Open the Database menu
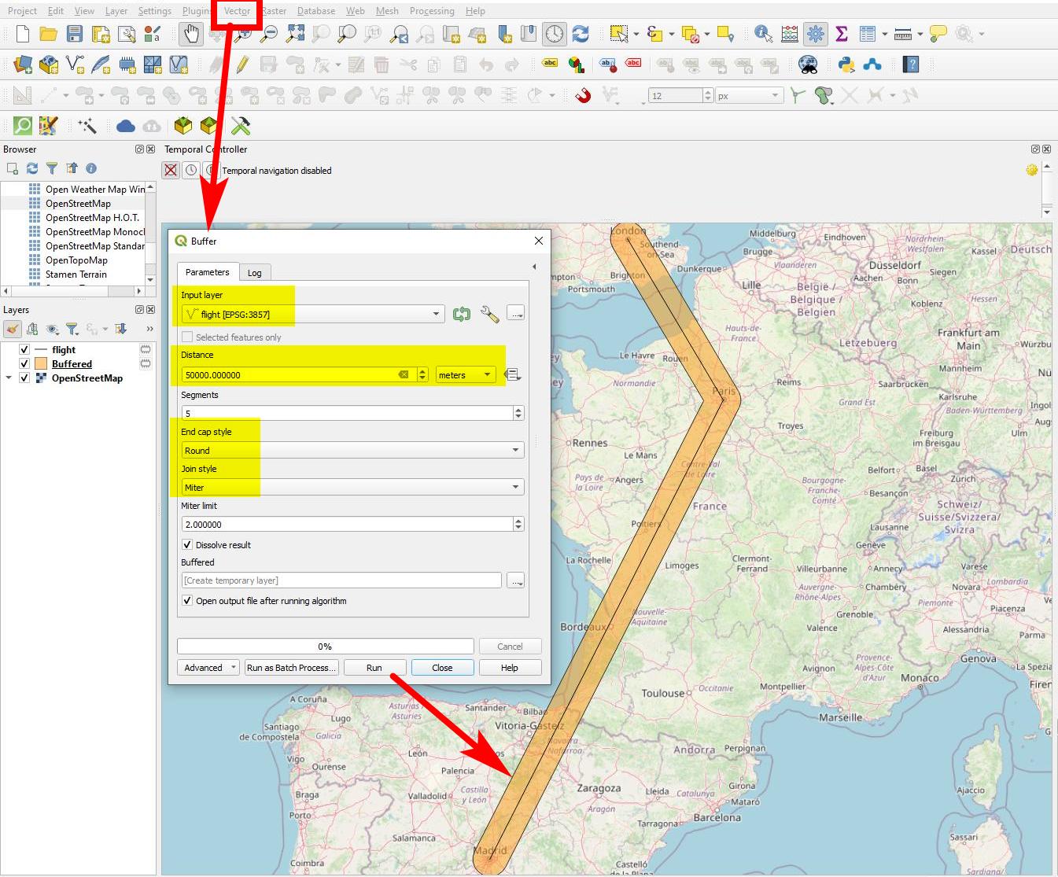The height and width of the screenshot is (877, 1058). pyautogui.click(x=316, y=11)
